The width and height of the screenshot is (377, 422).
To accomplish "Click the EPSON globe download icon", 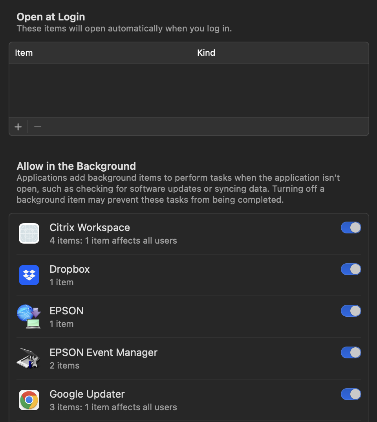I will point(29,317).
